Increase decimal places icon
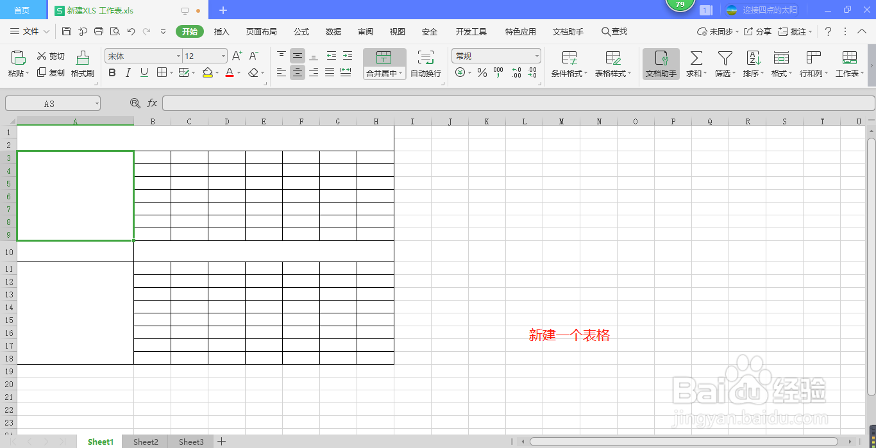876x448 pixels. (x=516, y=72)
